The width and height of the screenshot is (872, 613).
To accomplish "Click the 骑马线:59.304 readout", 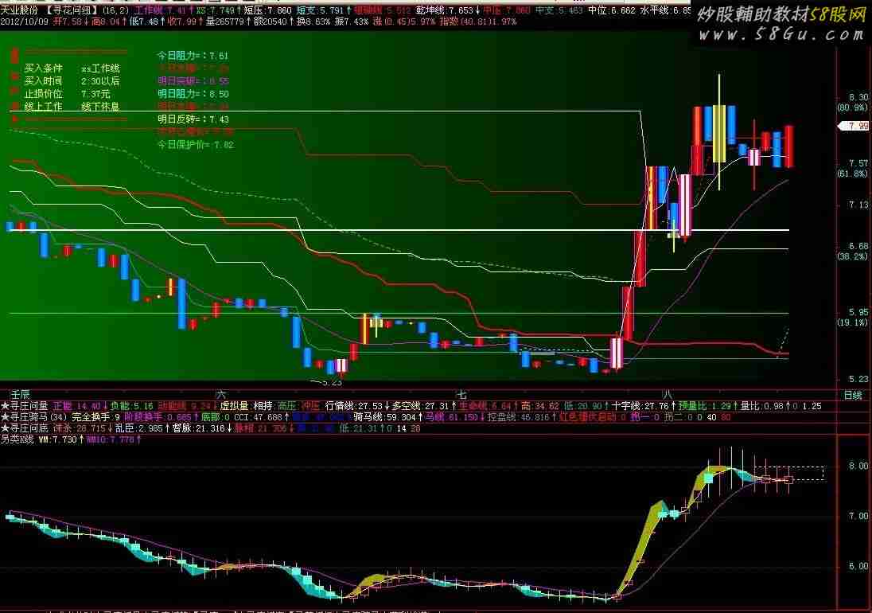I will click(x=385, y=417).
